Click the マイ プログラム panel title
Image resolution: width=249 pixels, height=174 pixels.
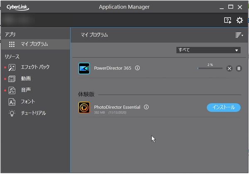pos(94,35)
